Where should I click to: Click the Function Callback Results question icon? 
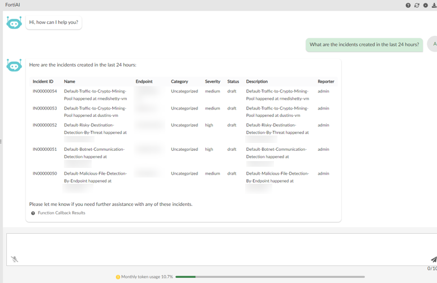tap(33, 213)
